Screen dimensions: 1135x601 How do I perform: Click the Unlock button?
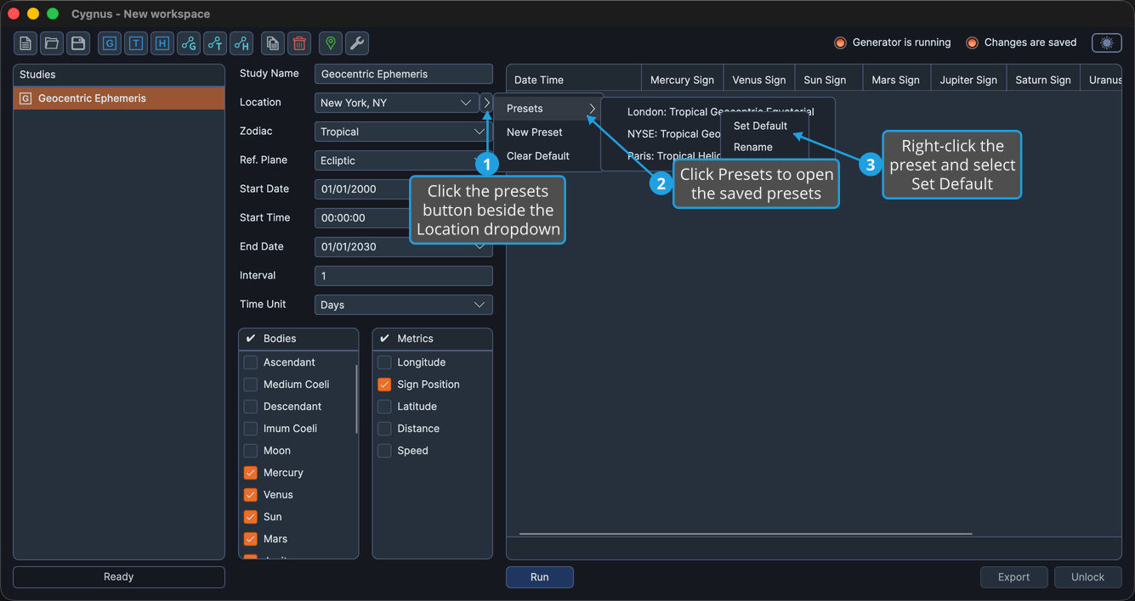coord(1088,577)
